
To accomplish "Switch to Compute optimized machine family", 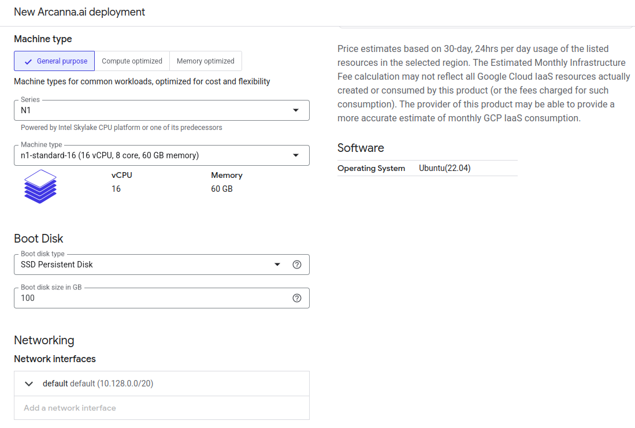I will click(x=132, y=61).
